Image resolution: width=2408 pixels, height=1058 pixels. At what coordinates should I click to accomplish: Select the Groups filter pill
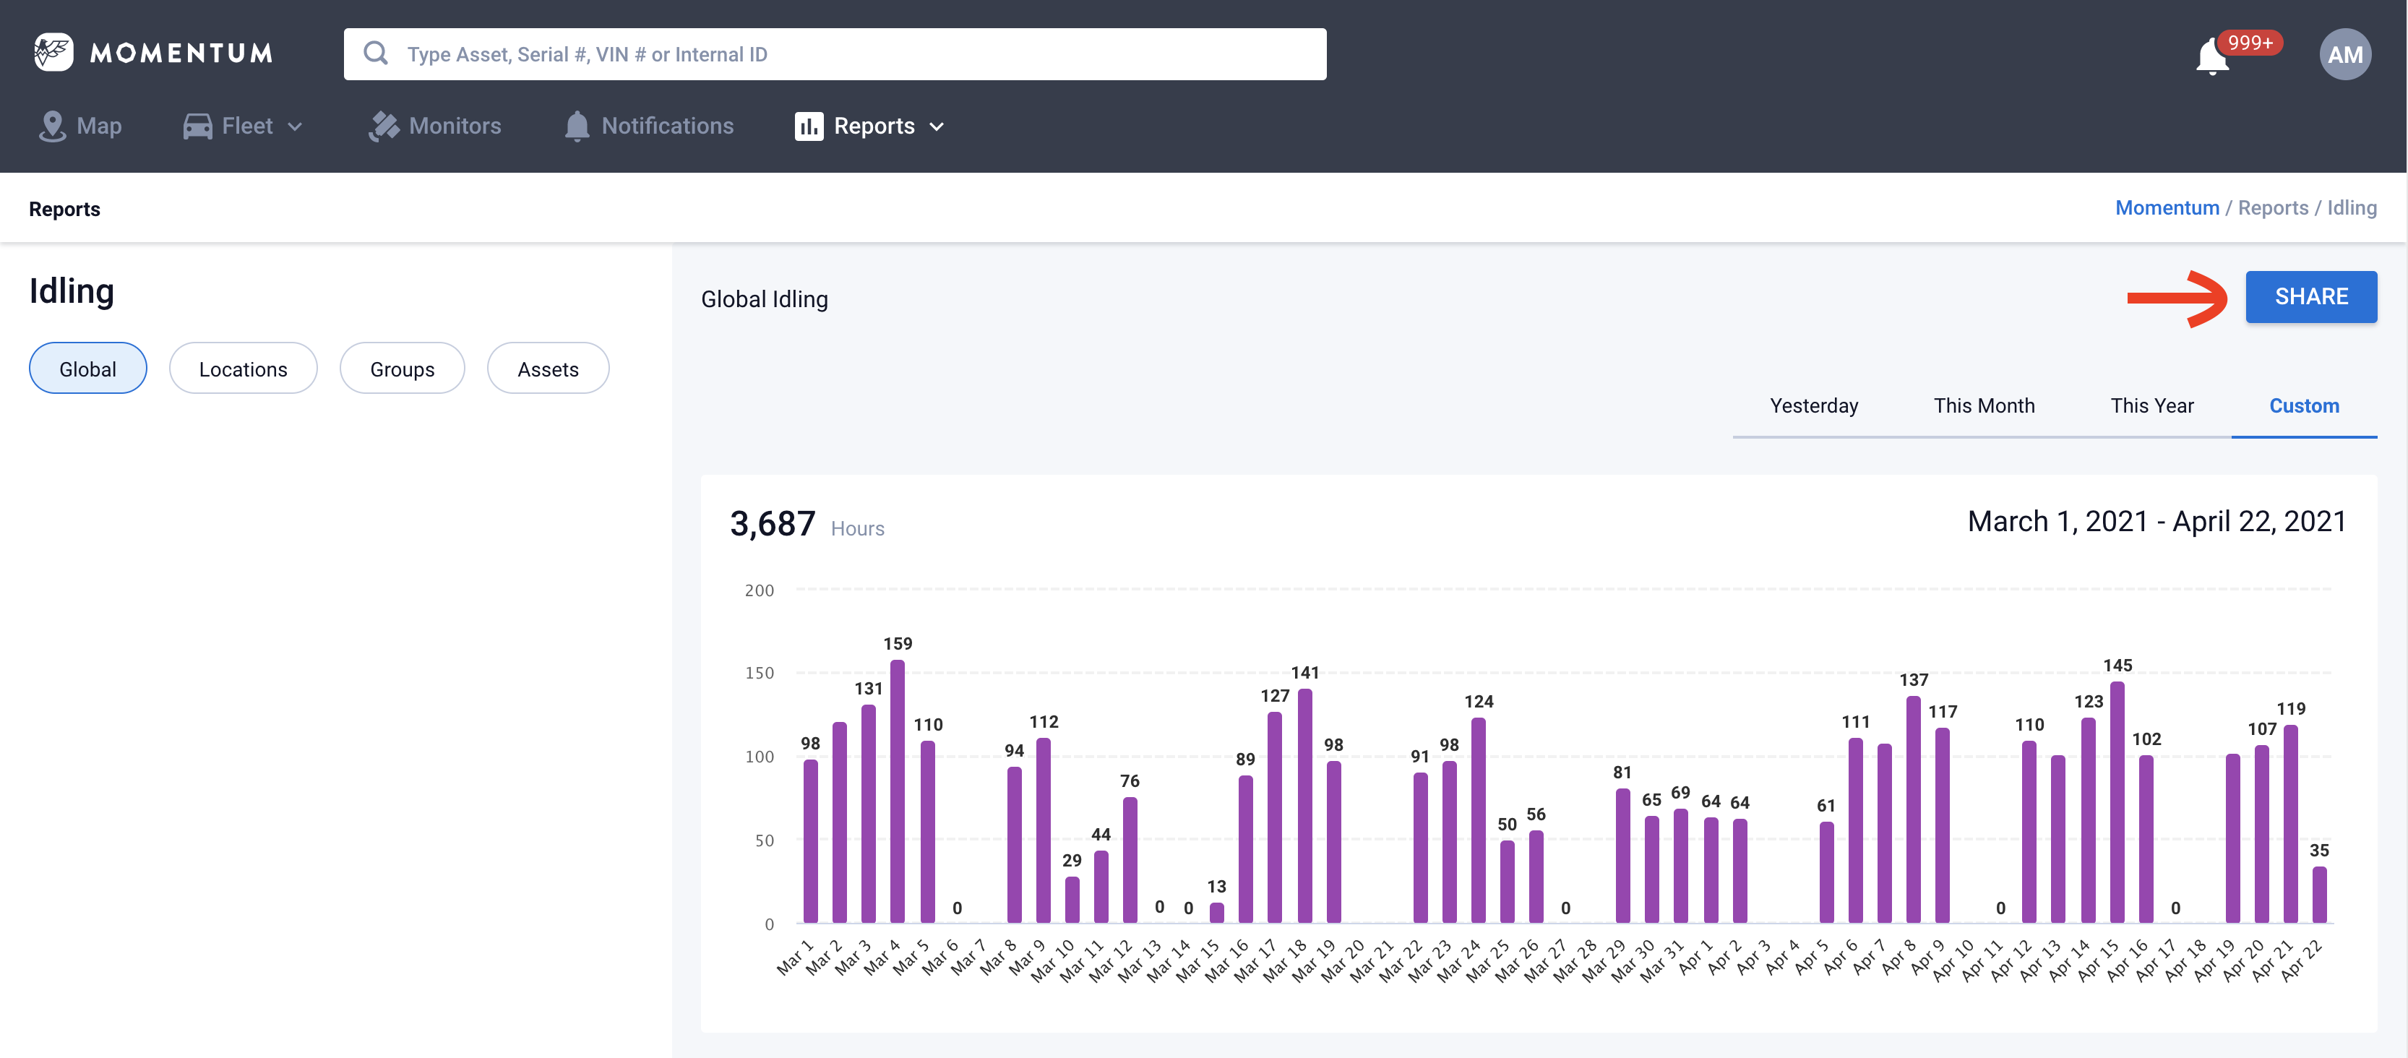[402, 369]
